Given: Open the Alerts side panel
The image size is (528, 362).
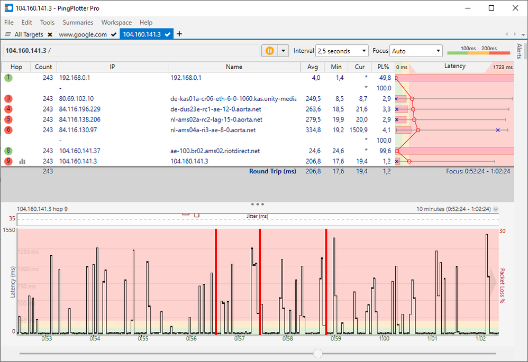Looking at the screenshot, I should coord(519,51).
